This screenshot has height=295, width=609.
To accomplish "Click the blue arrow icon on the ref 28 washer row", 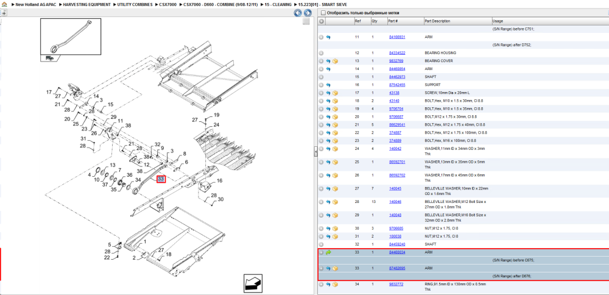I will [x=328, y=202].
